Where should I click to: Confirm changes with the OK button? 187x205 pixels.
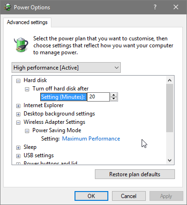[x=91, y=196]
